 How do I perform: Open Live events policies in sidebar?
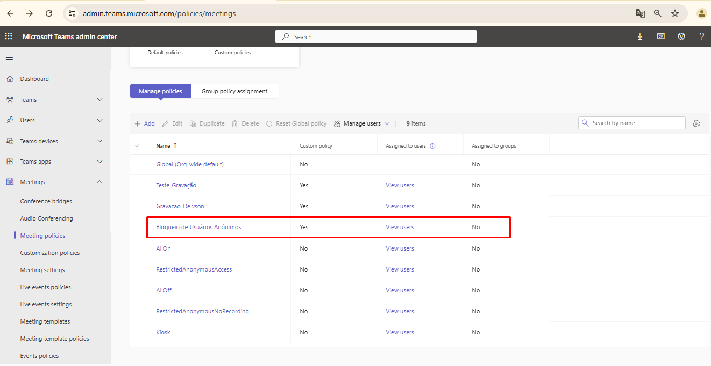click(x=46, y=287)
